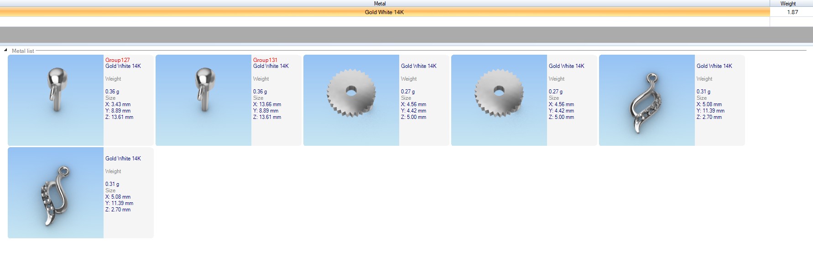Click the 0.36 g weight in Group127 card
The image size is (813, 272).
[112, 92]
